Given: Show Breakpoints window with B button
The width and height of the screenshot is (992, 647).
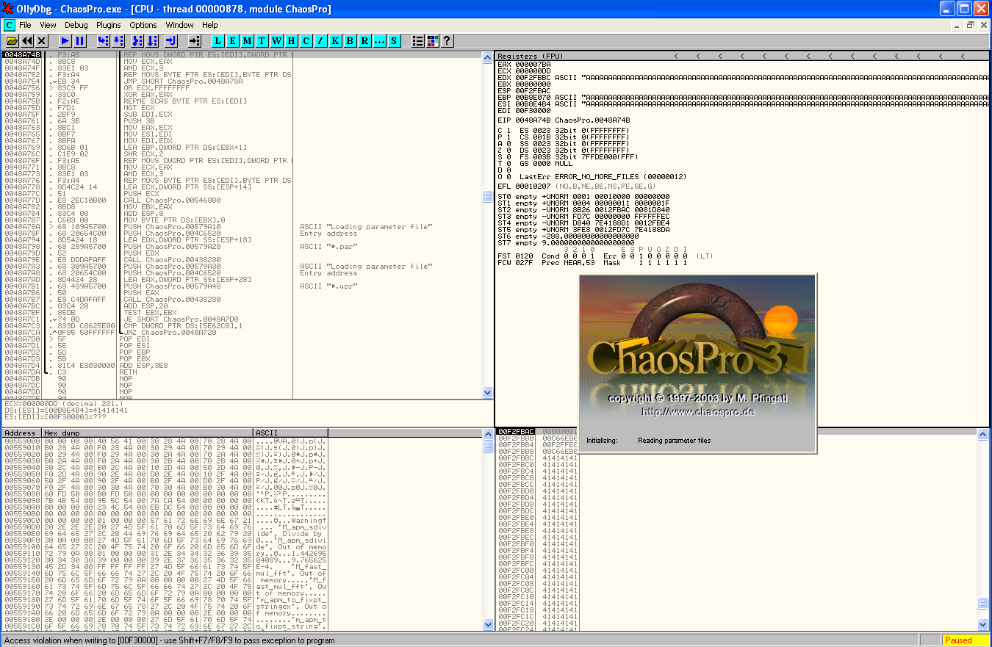Looking at the screenshot, I should (x=351, y=41).
